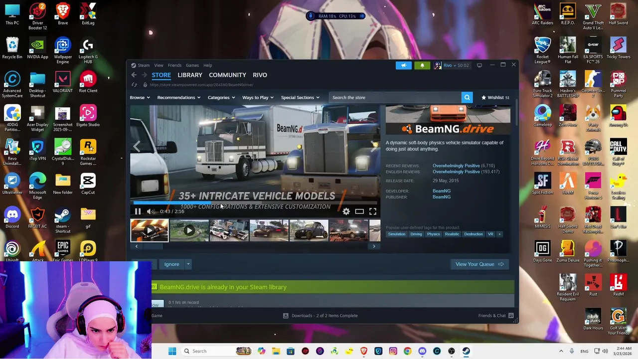Show the previous screenshot in the media viewer
This screenshot has width=638, height=359.
tap(137, 146)
